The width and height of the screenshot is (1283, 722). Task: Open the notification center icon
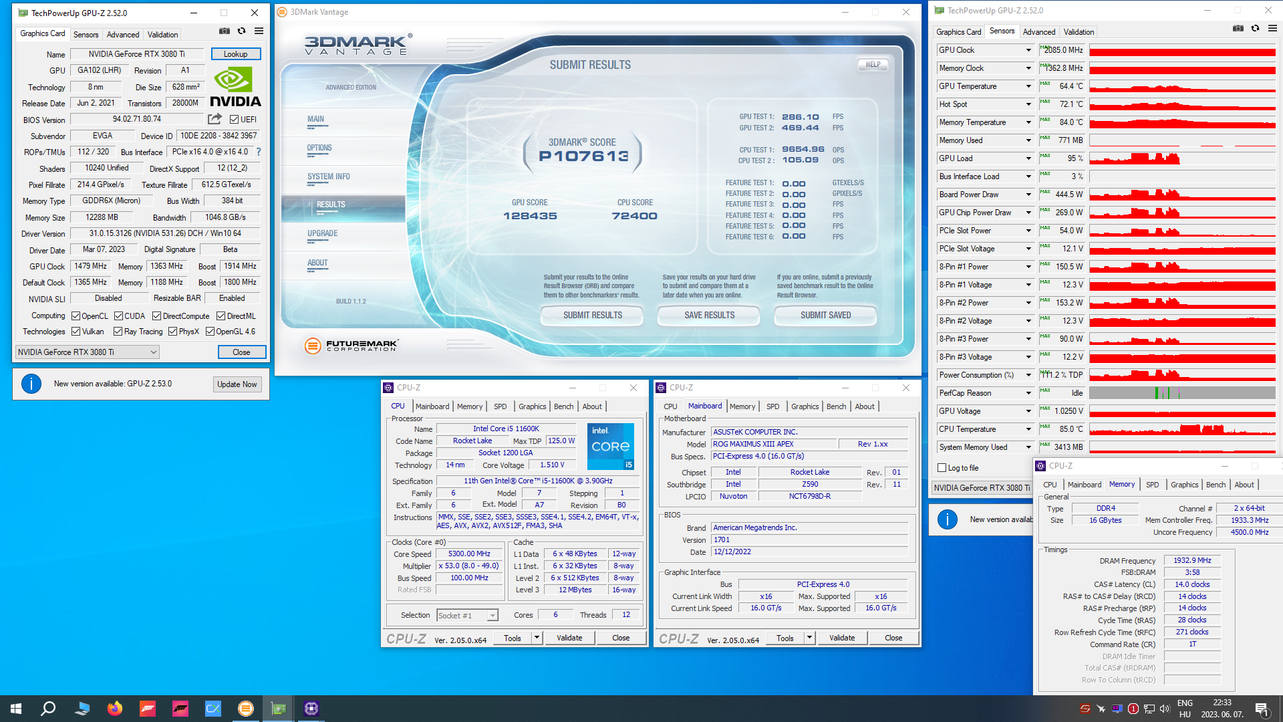[x=1262, y=709]
